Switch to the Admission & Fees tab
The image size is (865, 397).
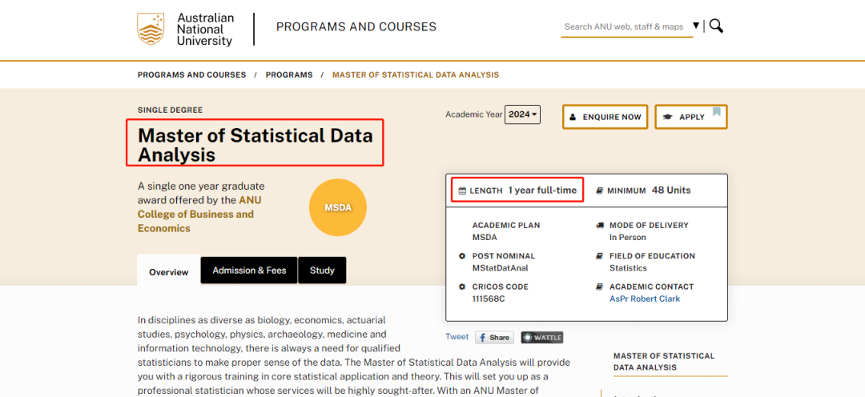click(x=249, y=271)
